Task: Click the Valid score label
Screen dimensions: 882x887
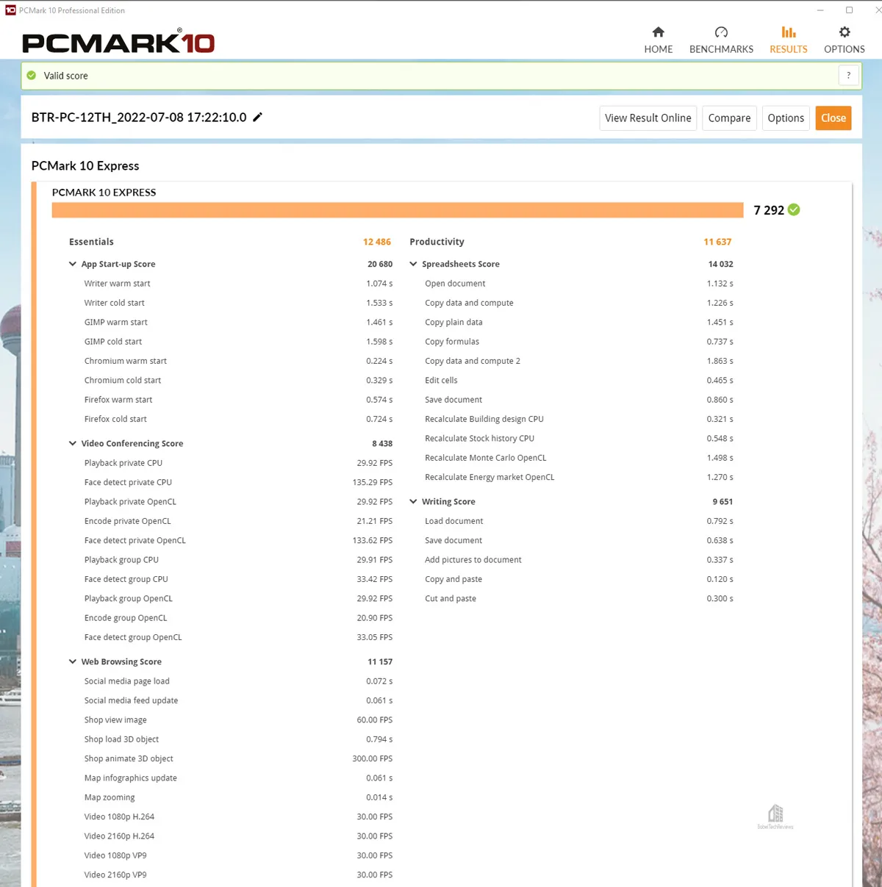Action: 65,76
